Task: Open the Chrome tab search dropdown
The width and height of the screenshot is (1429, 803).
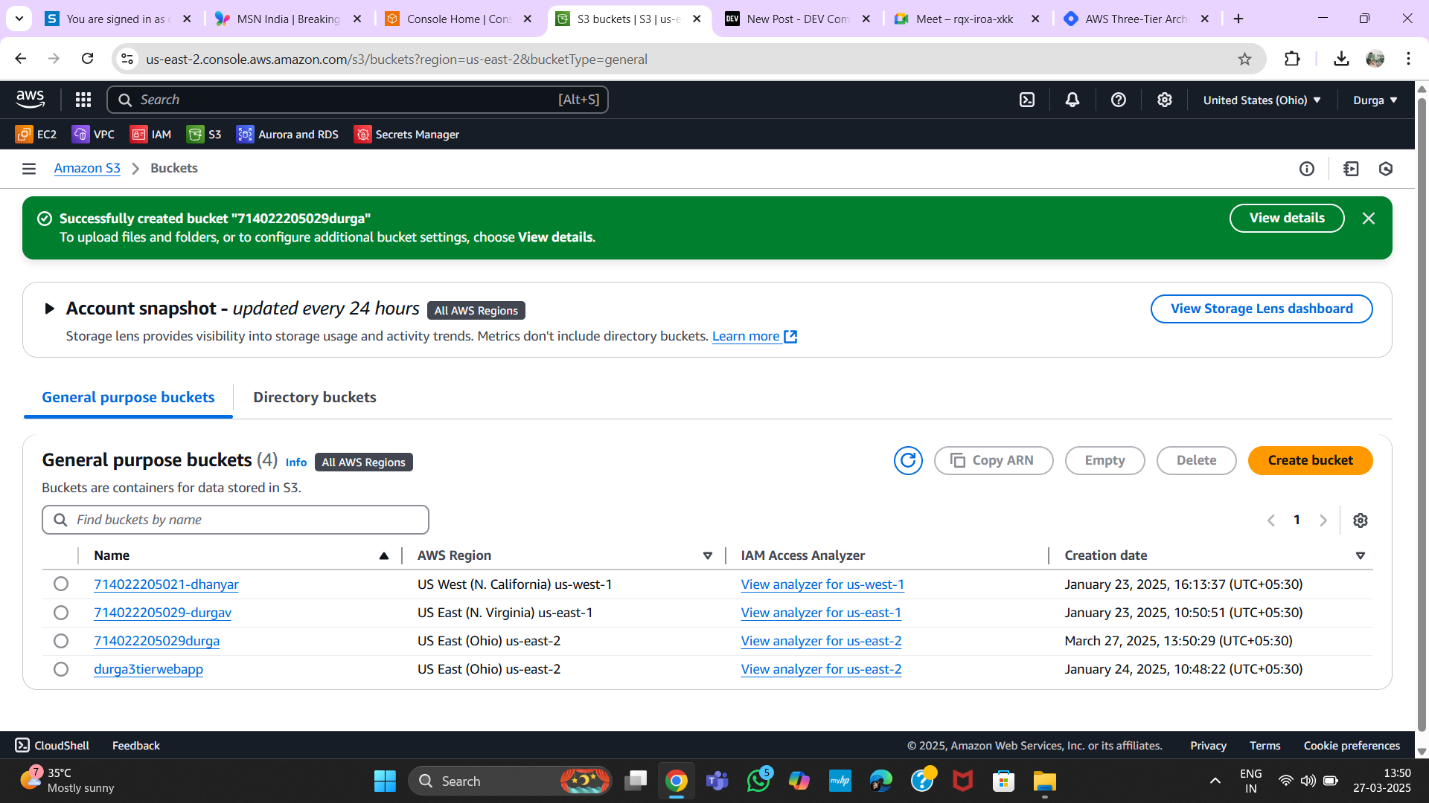Action: click(19, 19)
